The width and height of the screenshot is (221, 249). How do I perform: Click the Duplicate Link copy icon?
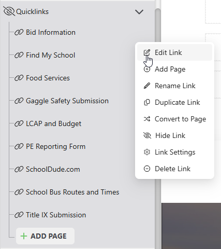point(147,102)
